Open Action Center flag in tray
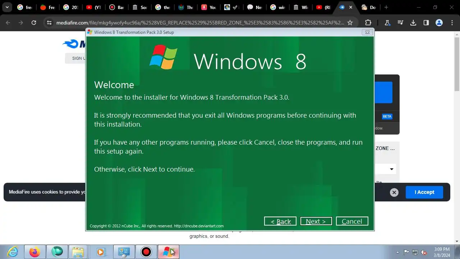The height and width of the screenshot is (259, 460). (406, 252)
